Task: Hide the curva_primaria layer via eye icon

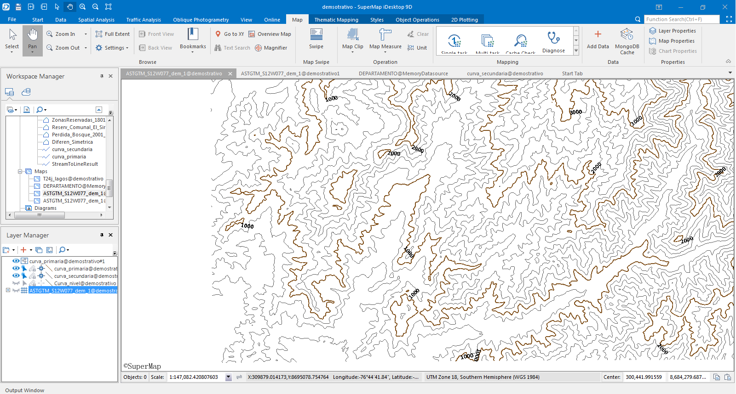Action: pos(16,269)
